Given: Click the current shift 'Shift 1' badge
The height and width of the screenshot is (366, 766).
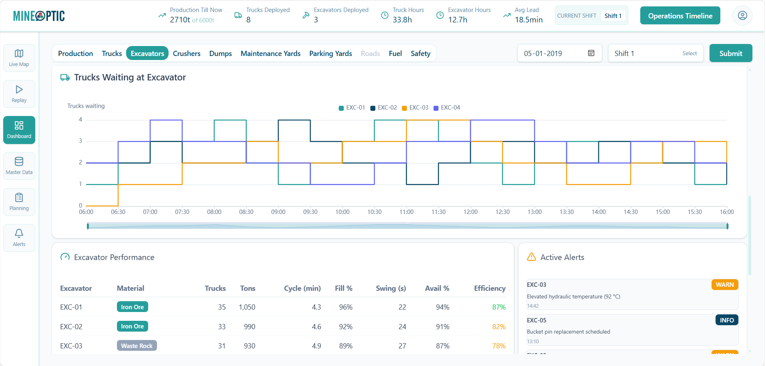Looking at the screenshot, I should (613, 16).
